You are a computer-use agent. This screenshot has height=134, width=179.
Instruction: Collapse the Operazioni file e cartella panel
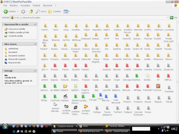coord(35,24)
